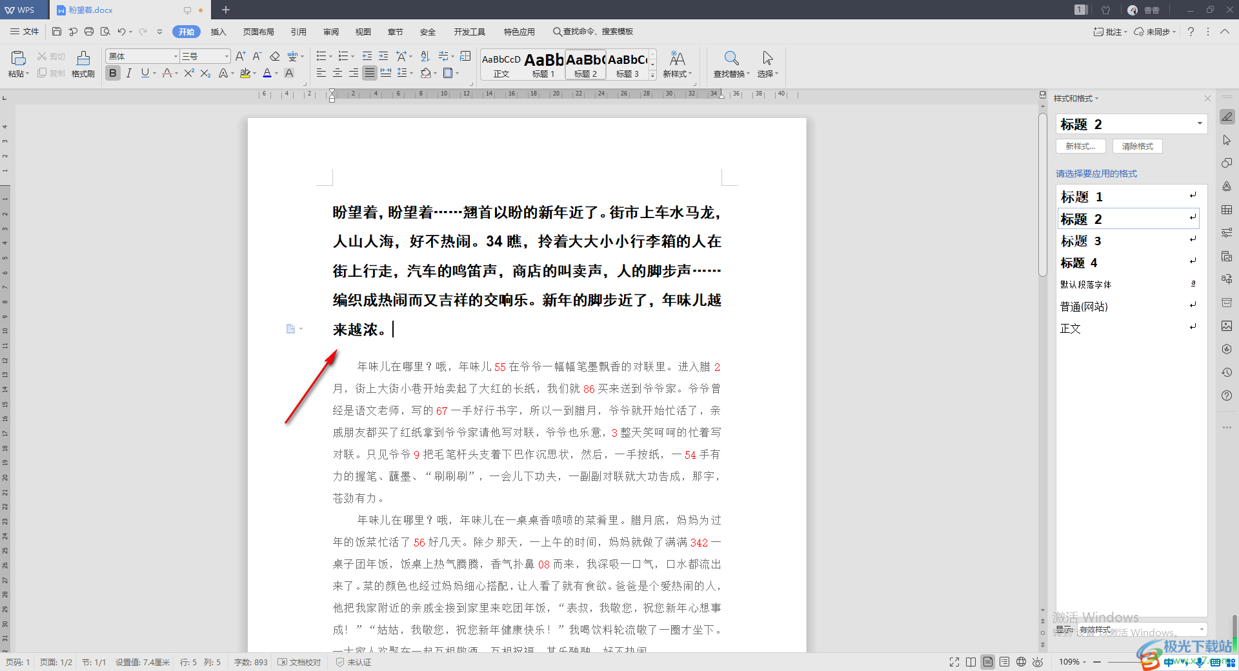Image resolution: width=1239 pixels, height=671 pixels.
Task: Switch to the 引用 tab
Action: pos(298,32)
